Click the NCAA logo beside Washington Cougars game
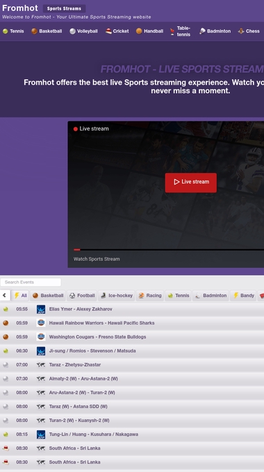Viewport: 264px width, 472px height. click(41, 337)
